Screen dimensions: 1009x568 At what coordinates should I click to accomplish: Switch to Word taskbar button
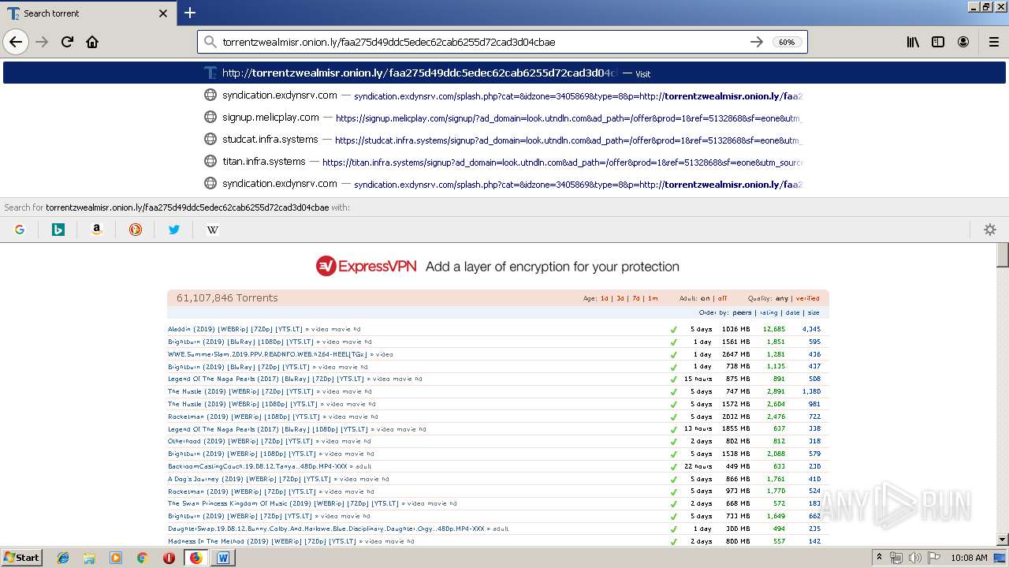pyautogui.click(x=222, y=558)
